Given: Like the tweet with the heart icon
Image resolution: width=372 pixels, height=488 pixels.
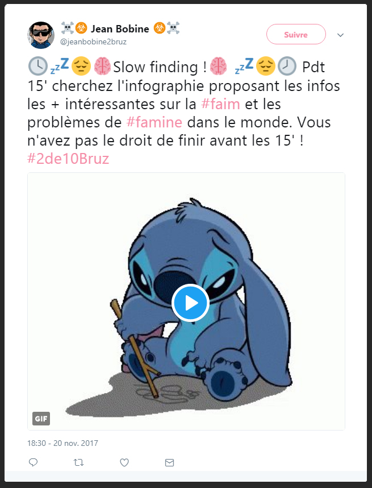Looking at the screenshot, I should tap(124, 462).
